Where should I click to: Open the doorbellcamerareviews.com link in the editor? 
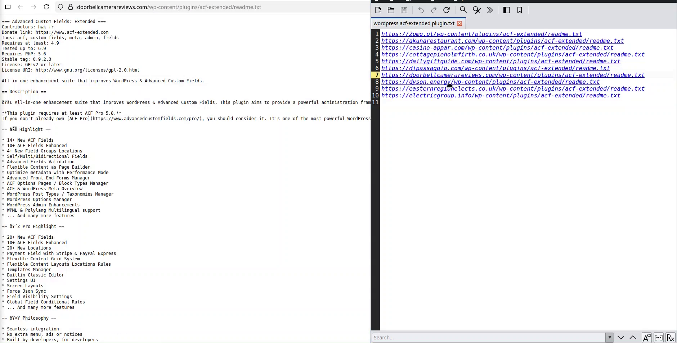pyautogui.click(x=513, y=75)
